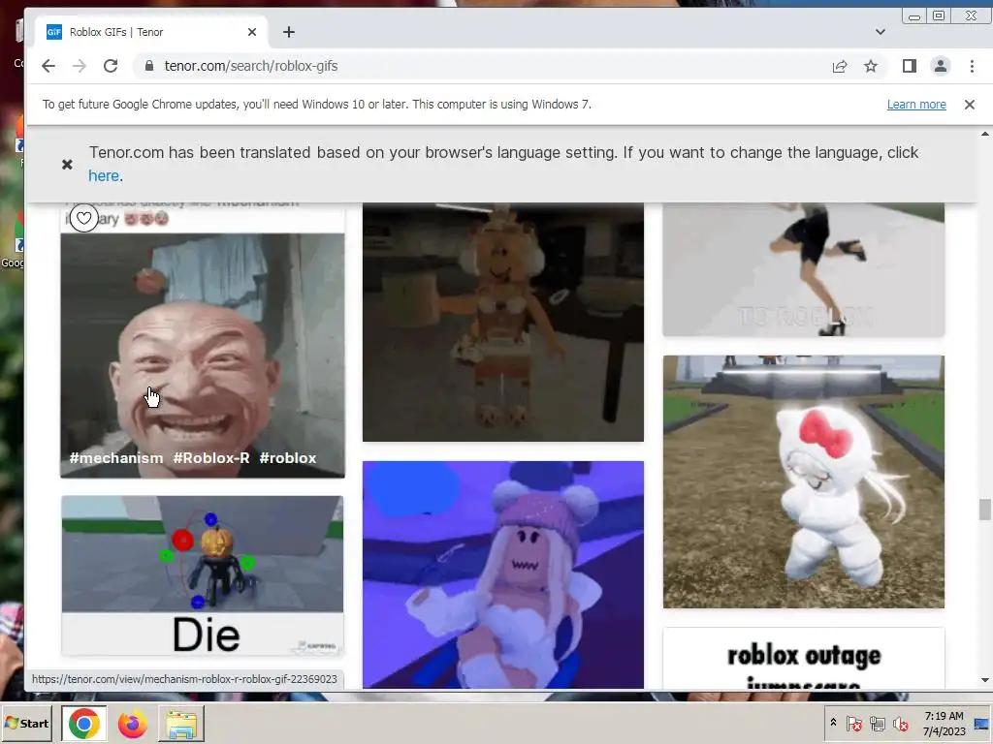This screenshot has width=993, height=744.
Task: Select the Roblox GIFs | Tenor tab
Action: coord(150,32)
